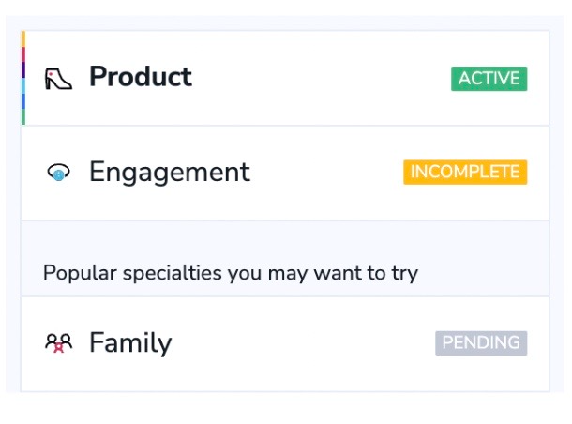Click the red segment of Product's color stripe

(23, 54)
